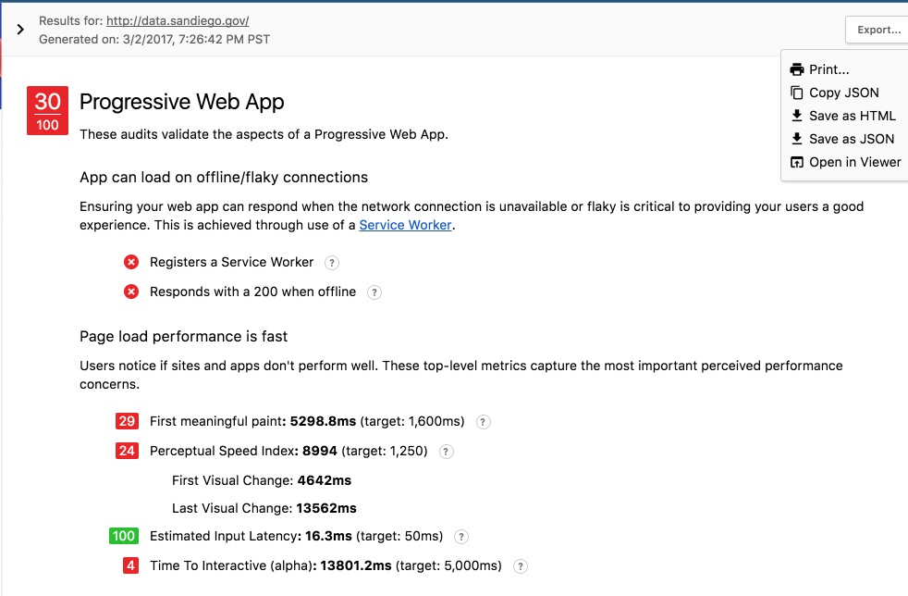Select Open in Viewer option
This screenshot has width=908, height=596.
[854, 162]
